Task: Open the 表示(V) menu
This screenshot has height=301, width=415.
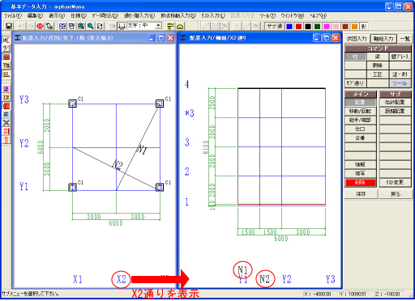Action: point(57,16)
